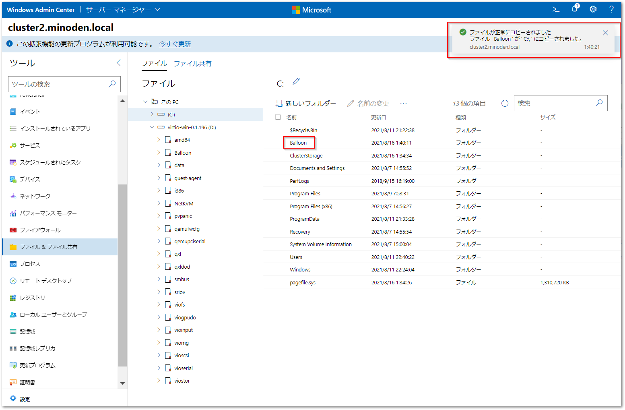Screen dimensions: 625x410
Task: Select the pagefile.sys file row
Action: [x=442, y=282]
